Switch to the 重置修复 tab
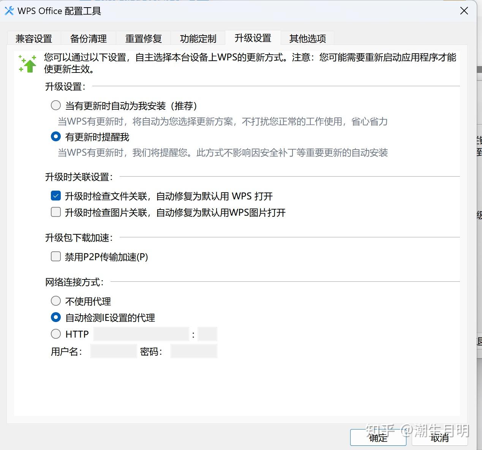The image size is (482, 450). 143,38
